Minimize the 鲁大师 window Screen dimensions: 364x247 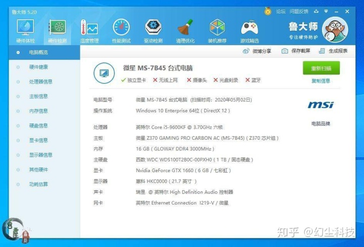point(337,11)
